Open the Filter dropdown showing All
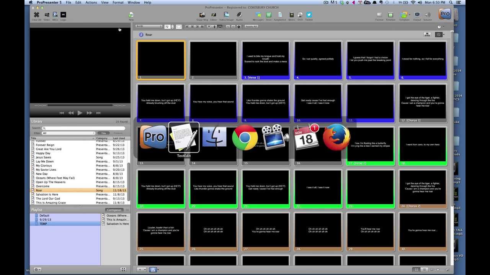490x275 pixels. [x=69, y=133]
